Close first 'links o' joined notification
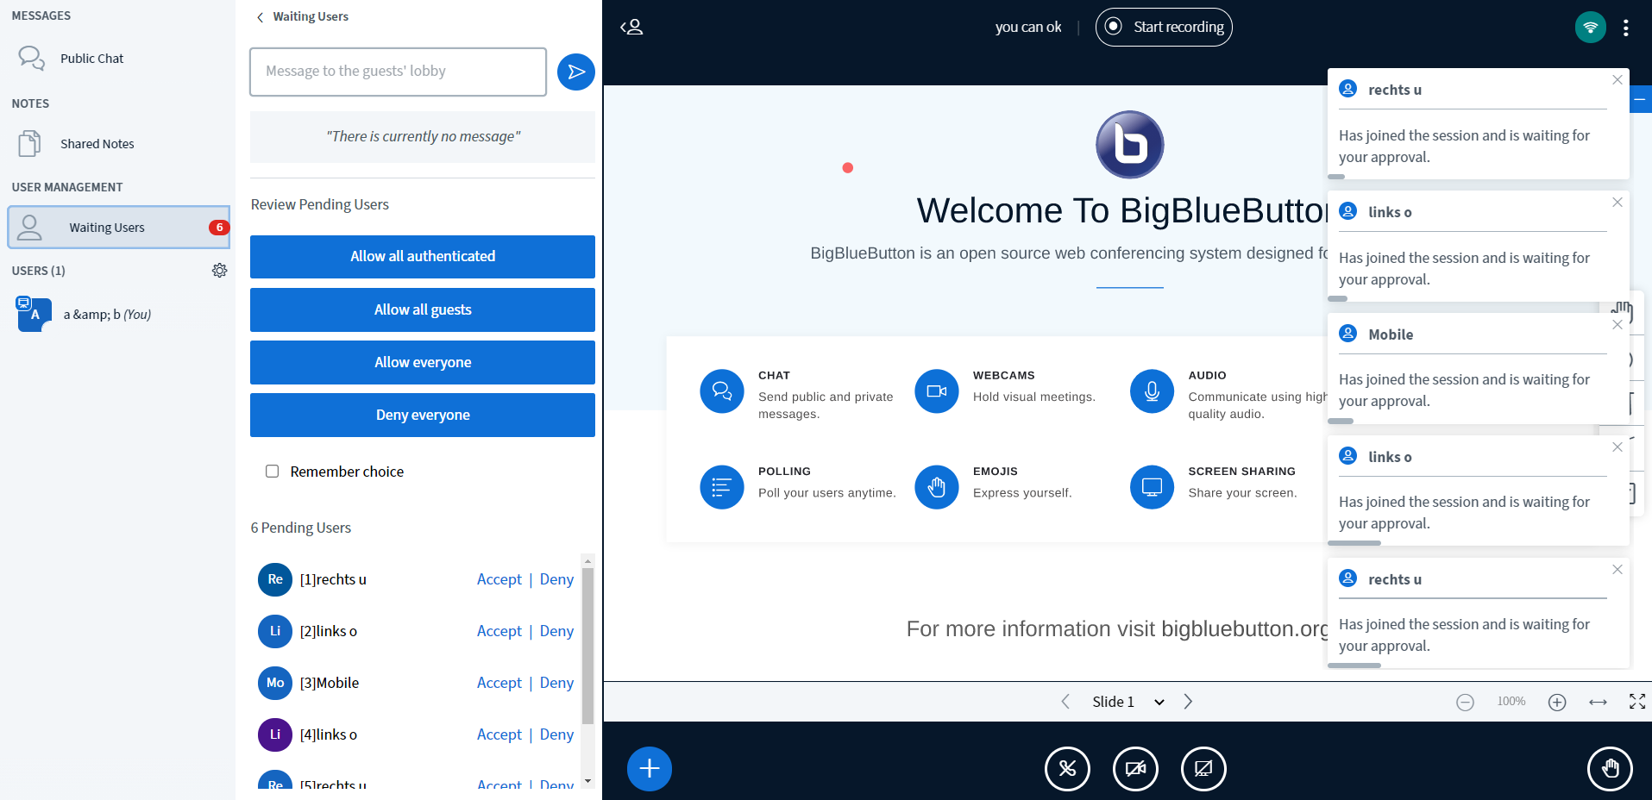Viewport: 1652px width, 800px height. tap(1617, 202)
